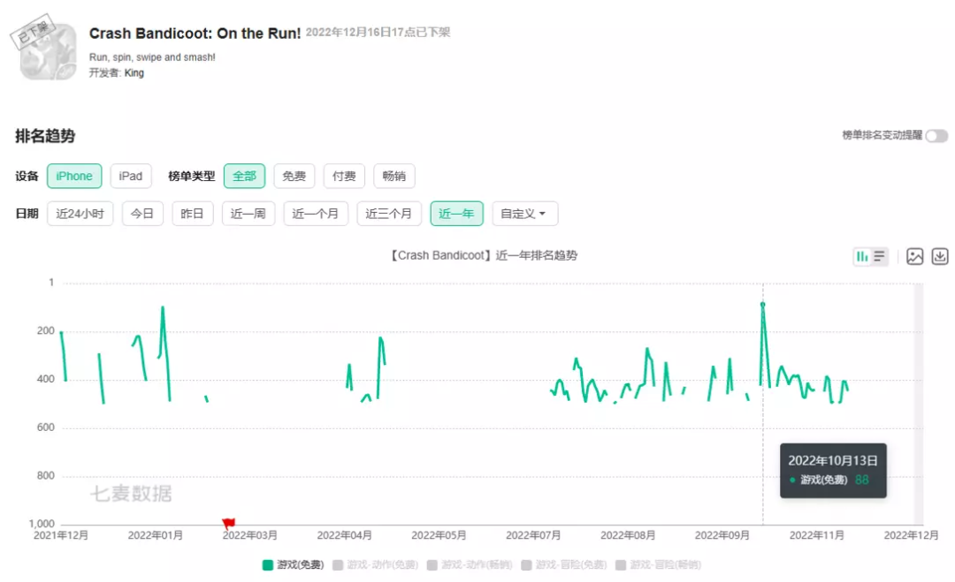Show 游戏-冒险(畅销) legend series
Viewport: 955px width, 582px height.
[659, 564]
